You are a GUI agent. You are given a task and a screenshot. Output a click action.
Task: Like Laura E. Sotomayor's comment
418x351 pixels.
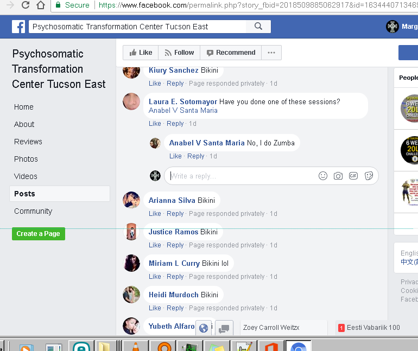point(155,124)
